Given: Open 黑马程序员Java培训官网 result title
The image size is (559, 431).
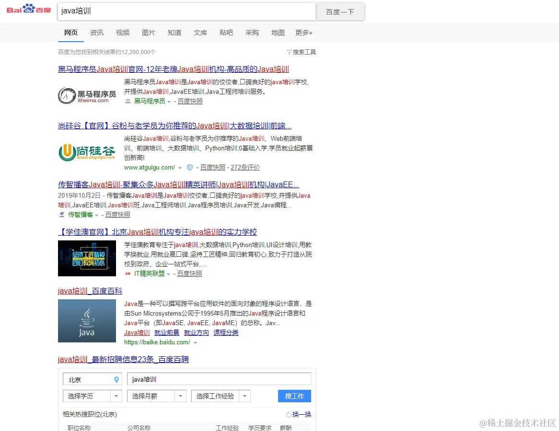Looking at the screenshot, I should [173, 69].
